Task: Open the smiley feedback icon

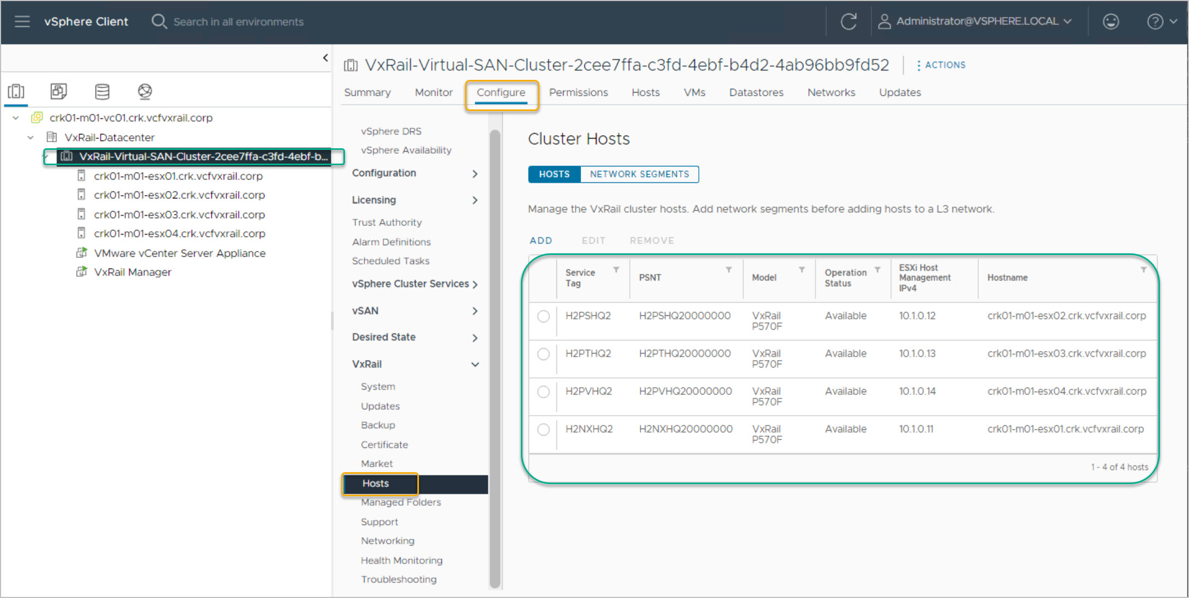Action: point(1111,21)
